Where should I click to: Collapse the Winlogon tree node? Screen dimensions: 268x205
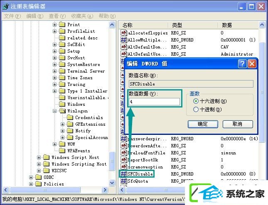tap(54, 111)
